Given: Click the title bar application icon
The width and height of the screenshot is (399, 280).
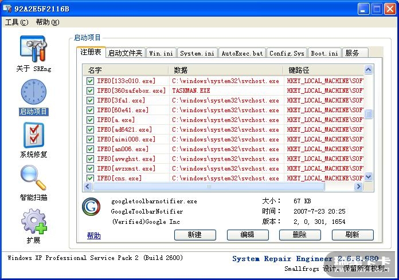Looking at the screenshot, I should (7, 9).
